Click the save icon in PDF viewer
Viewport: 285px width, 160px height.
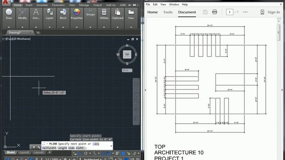[x=205, y=12]
